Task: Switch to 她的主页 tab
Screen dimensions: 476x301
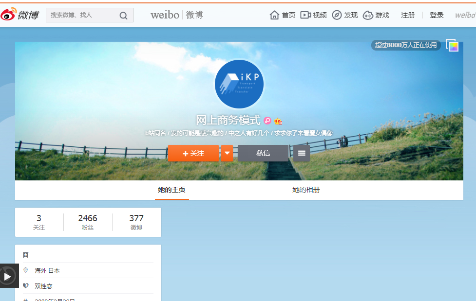Action: coord(172,190)
